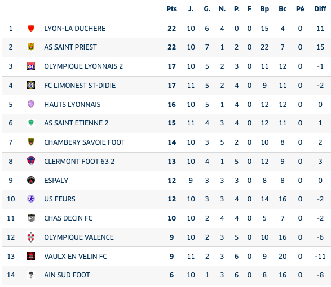Click the US Feurs blue emblem
The image size is (331, 287).
[31, 199]
